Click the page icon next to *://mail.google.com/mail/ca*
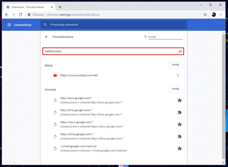Screen dimensions: 228x167 click(x=55, y=148)
